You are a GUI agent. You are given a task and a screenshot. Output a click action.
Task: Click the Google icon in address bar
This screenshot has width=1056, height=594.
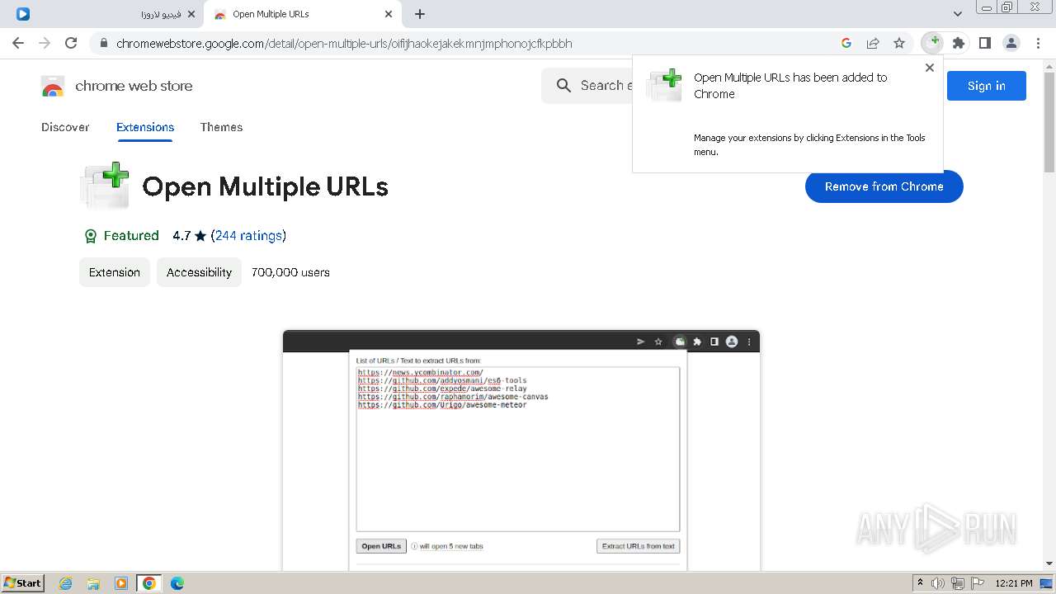coord(846,43)
